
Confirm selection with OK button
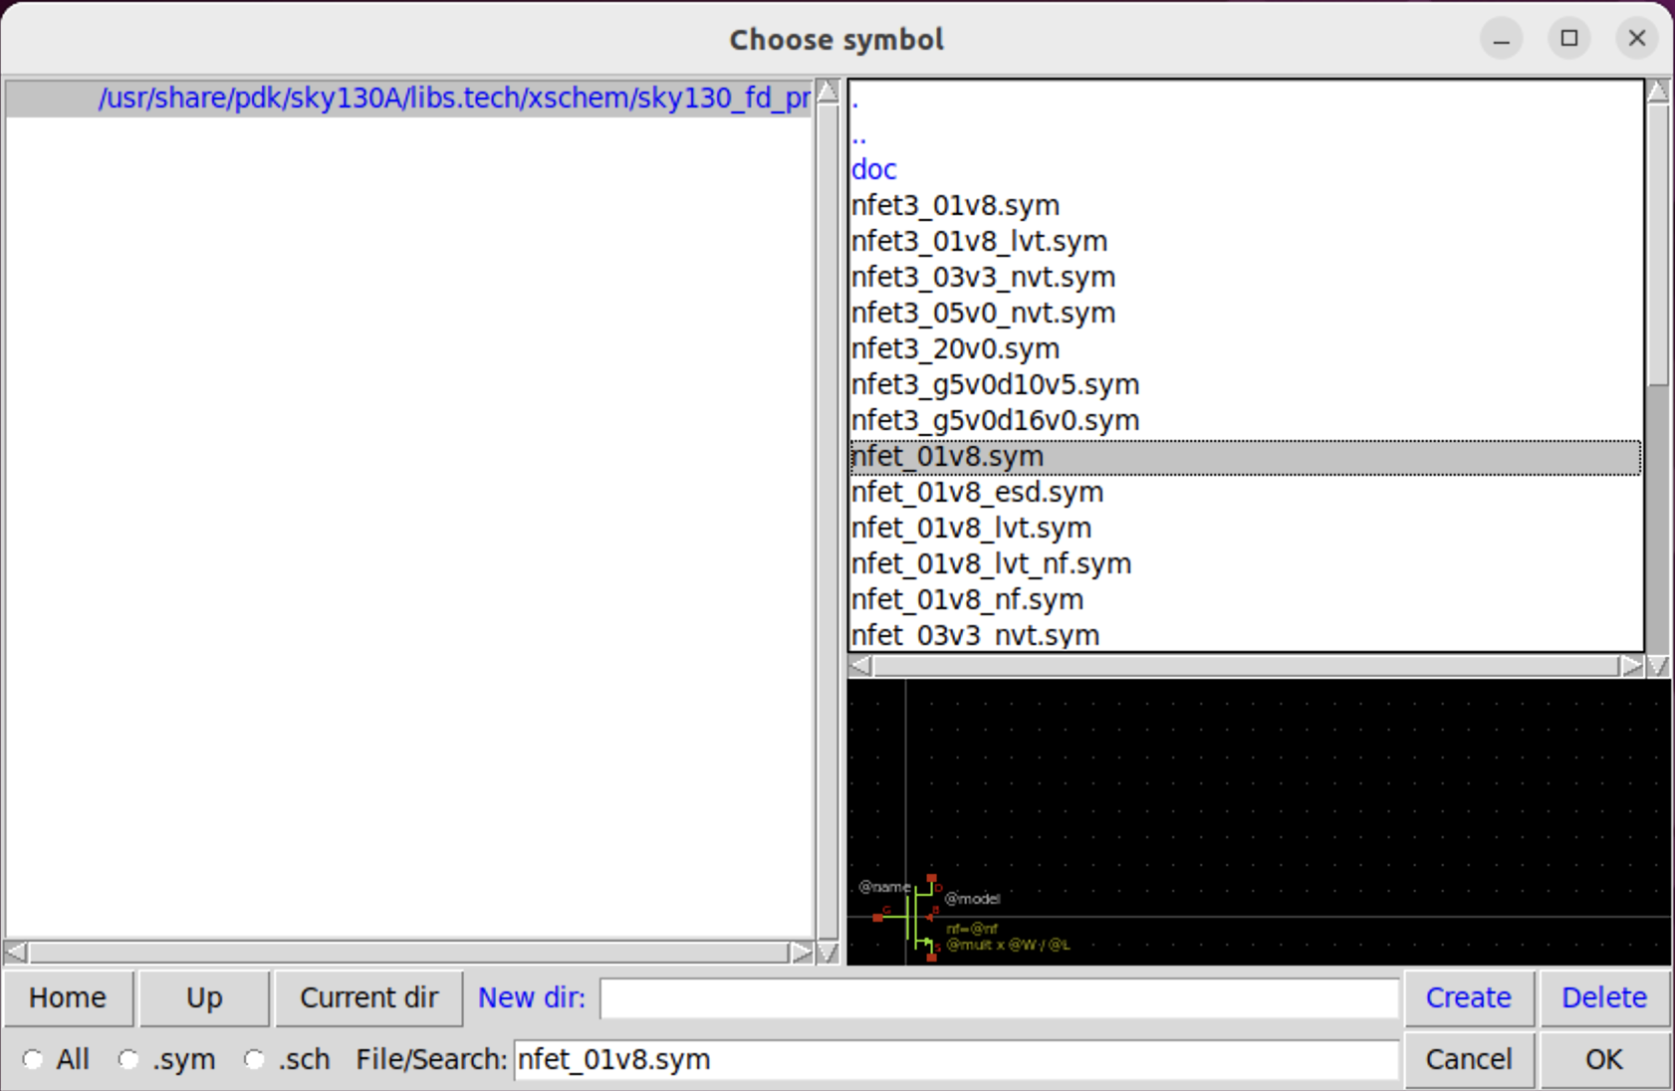(1604, 1059)
